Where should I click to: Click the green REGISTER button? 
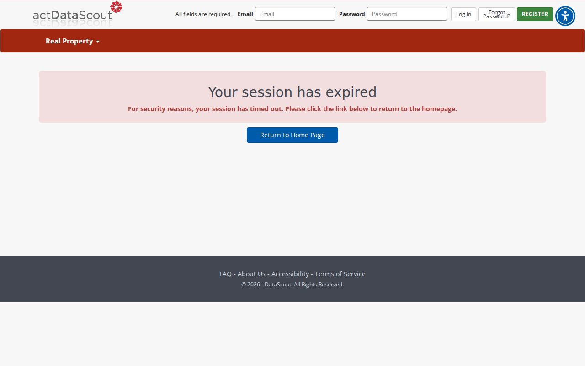coord(535,14)
